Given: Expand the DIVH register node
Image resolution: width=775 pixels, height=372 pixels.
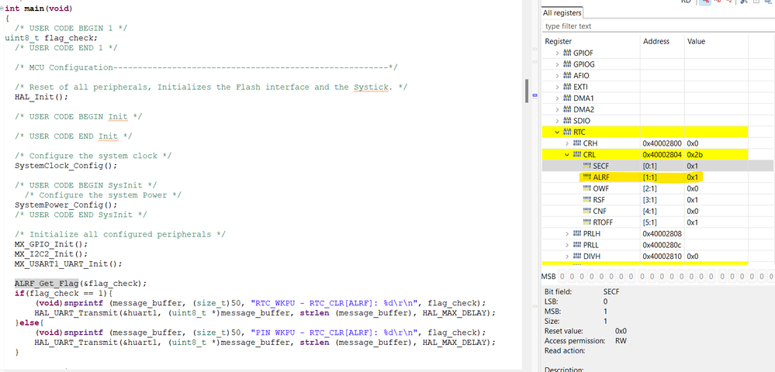Looking at the screenshot, I should [x=567, y=256].
